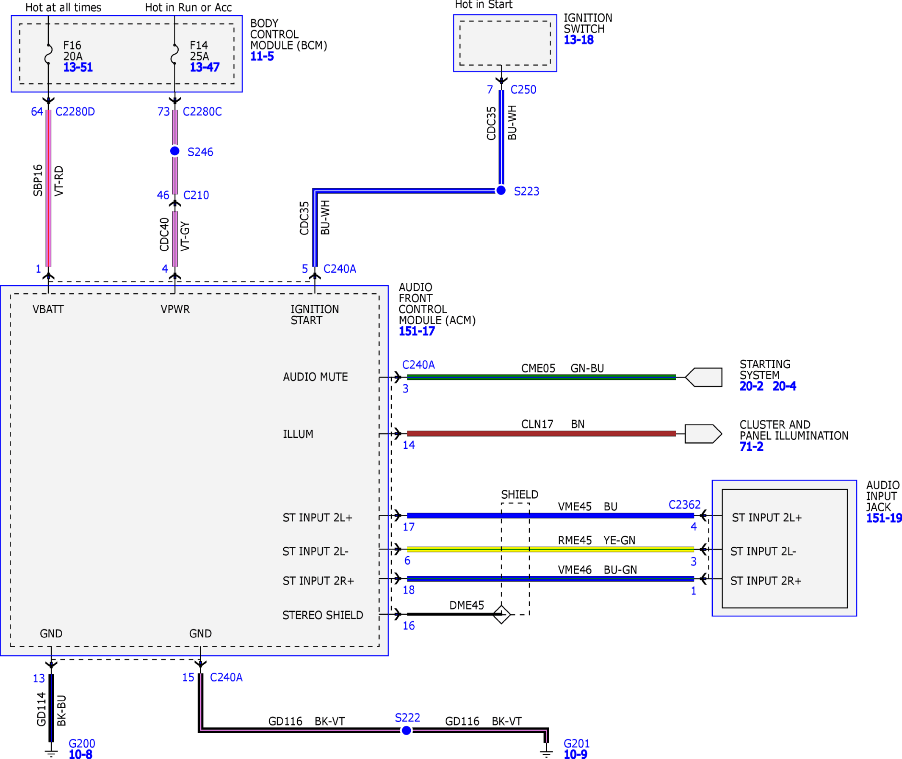This screenshot has height=759, width=902.
Task: Select the C240A label at pin 15
Action: [x=227, y=678]
